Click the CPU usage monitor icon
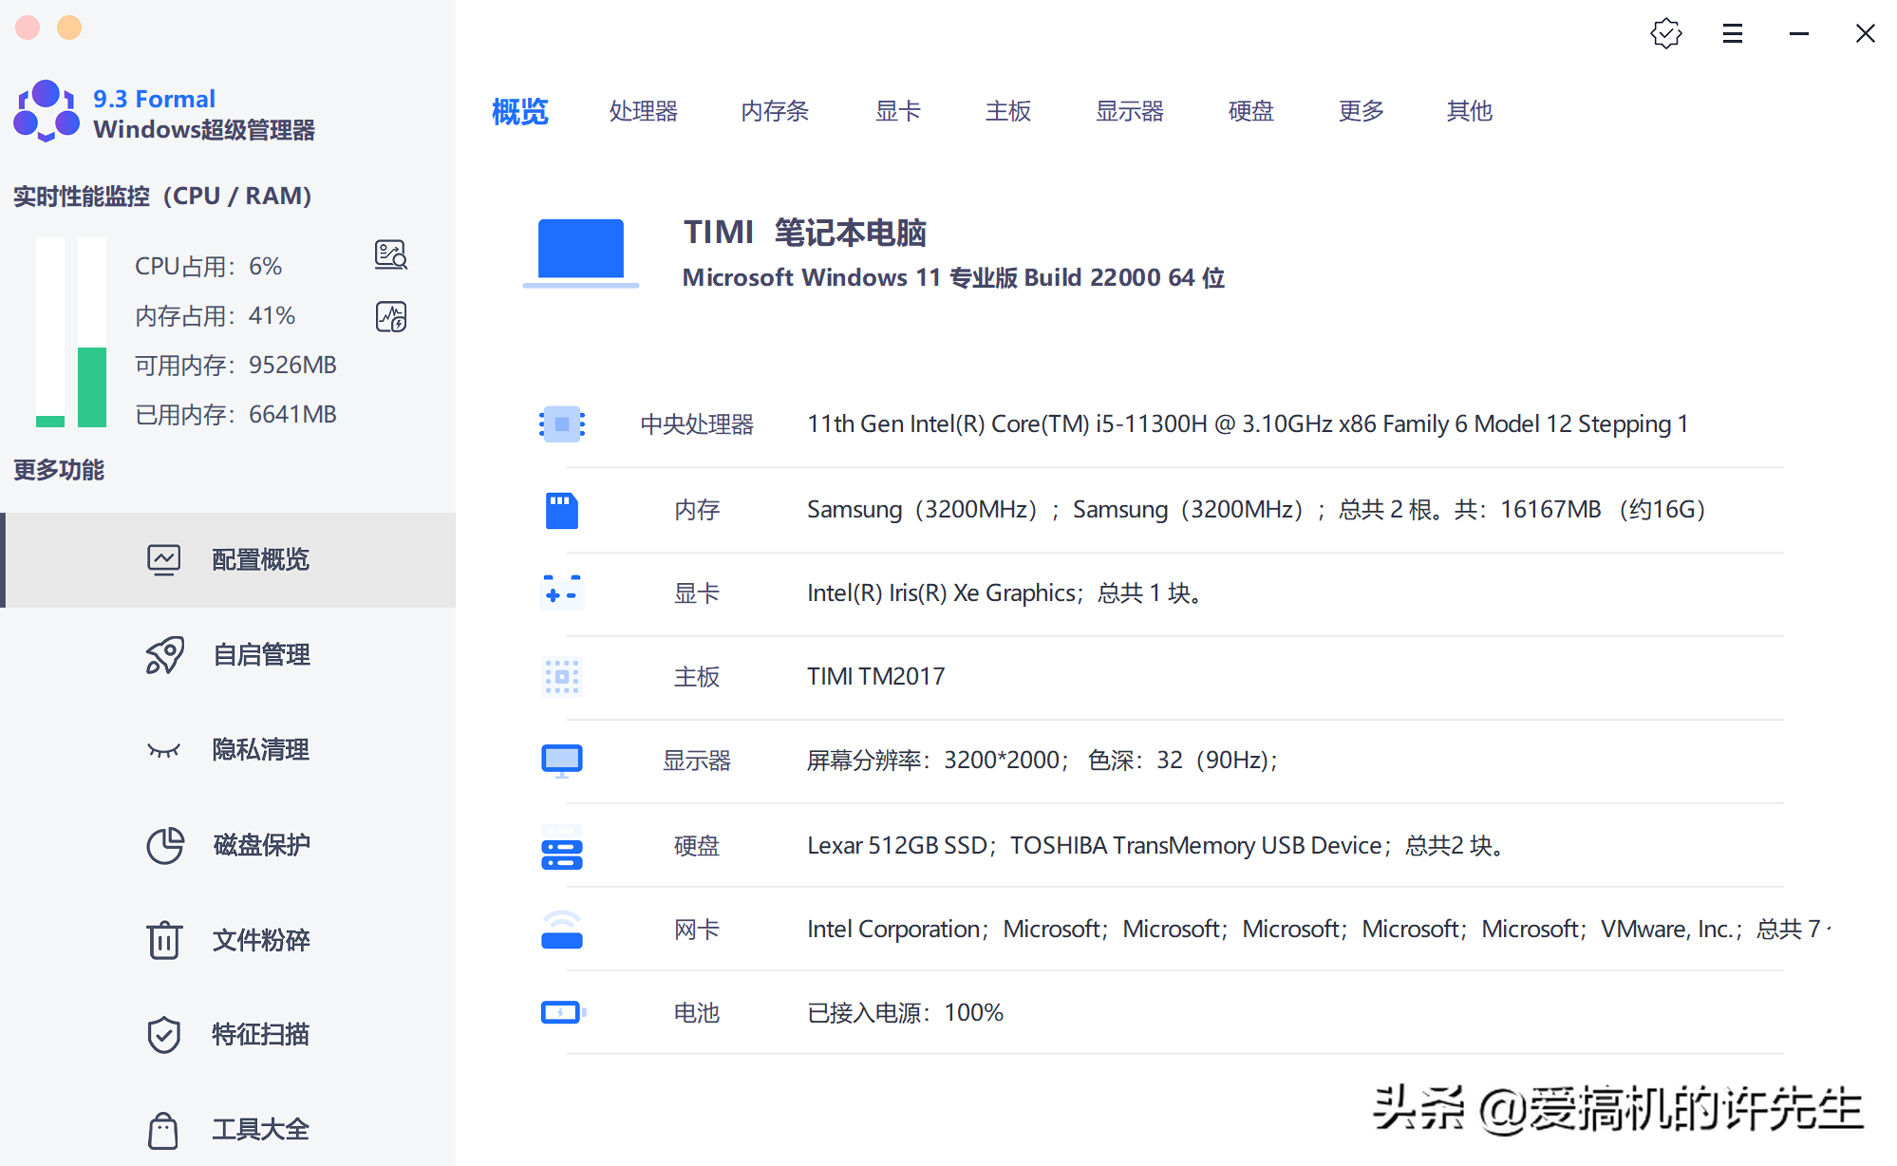Image resolution: width=1897 pixels, height=1166 pixels. [390, 255]
